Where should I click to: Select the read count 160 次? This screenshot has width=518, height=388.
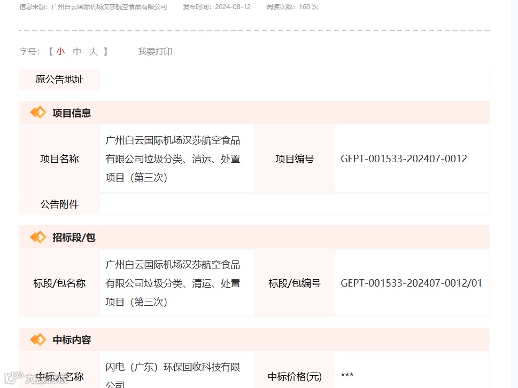pos(308,7)
